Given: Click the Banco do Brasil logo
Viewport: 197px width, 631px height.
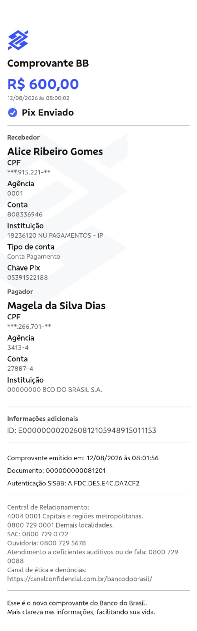Looking at the screenshot, I should tap(18, 40).
